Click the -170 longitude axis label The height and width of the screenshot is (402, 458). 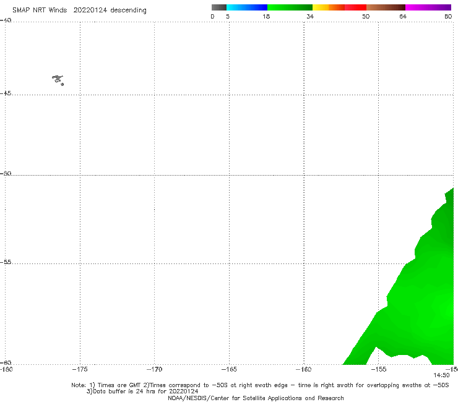pyautogui.click(x=154, y=369)
